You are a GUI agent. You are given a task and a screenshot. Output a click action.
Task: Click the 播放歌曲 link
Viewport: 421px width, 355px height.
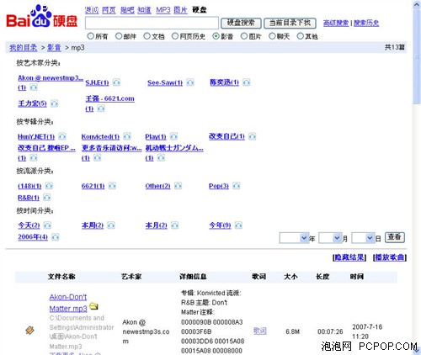tap(390, 257)
